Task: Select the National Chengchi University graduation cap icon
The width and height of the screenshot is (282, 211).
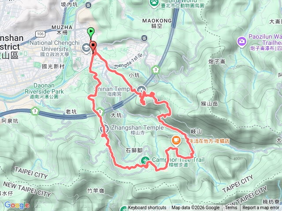Action: 86,48
